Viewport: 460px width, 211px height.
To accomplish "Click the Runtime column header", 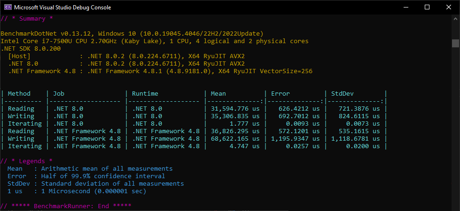I will 145,94.
